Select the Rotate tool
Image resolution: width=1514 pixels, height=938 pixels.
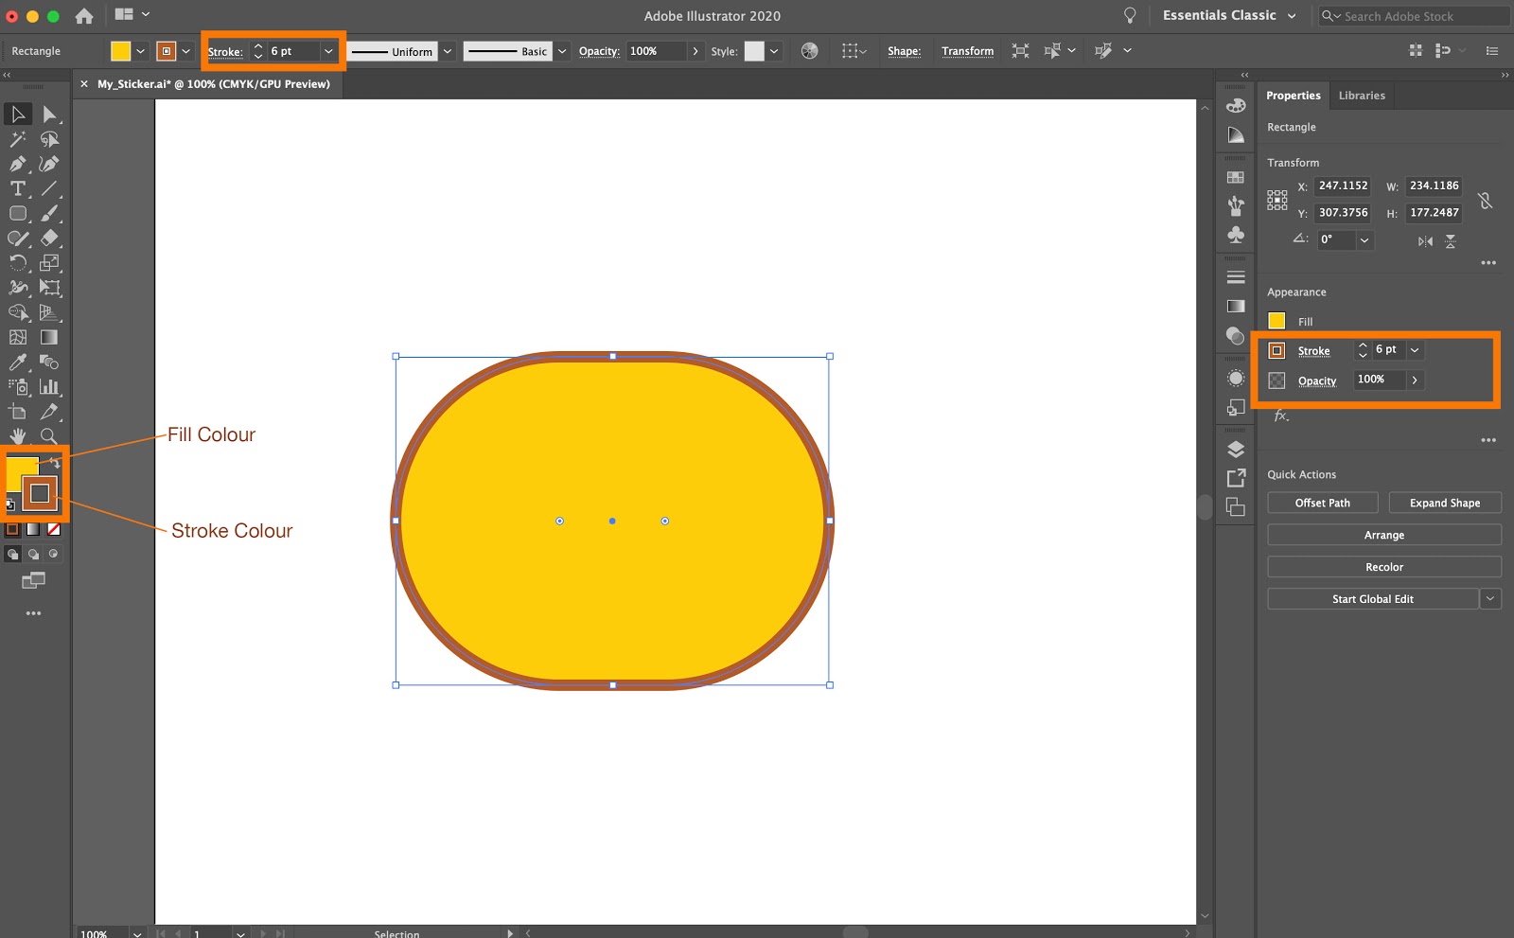[17, 263]
